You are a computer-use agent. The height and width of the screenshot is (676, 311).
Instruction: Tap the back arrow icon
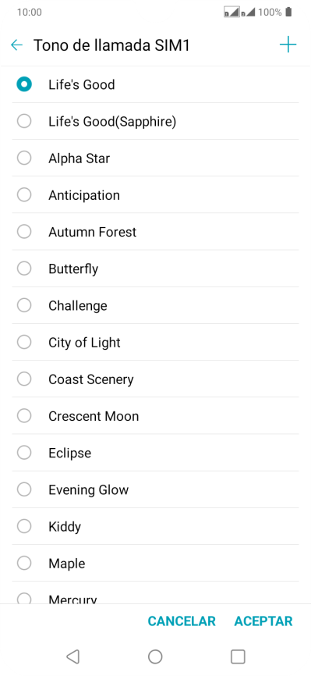pyautogui.click(x=16, y=44)
